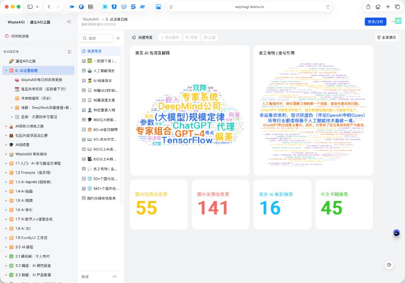
Task: Click the browser share icon
Action: click(369, 7)
